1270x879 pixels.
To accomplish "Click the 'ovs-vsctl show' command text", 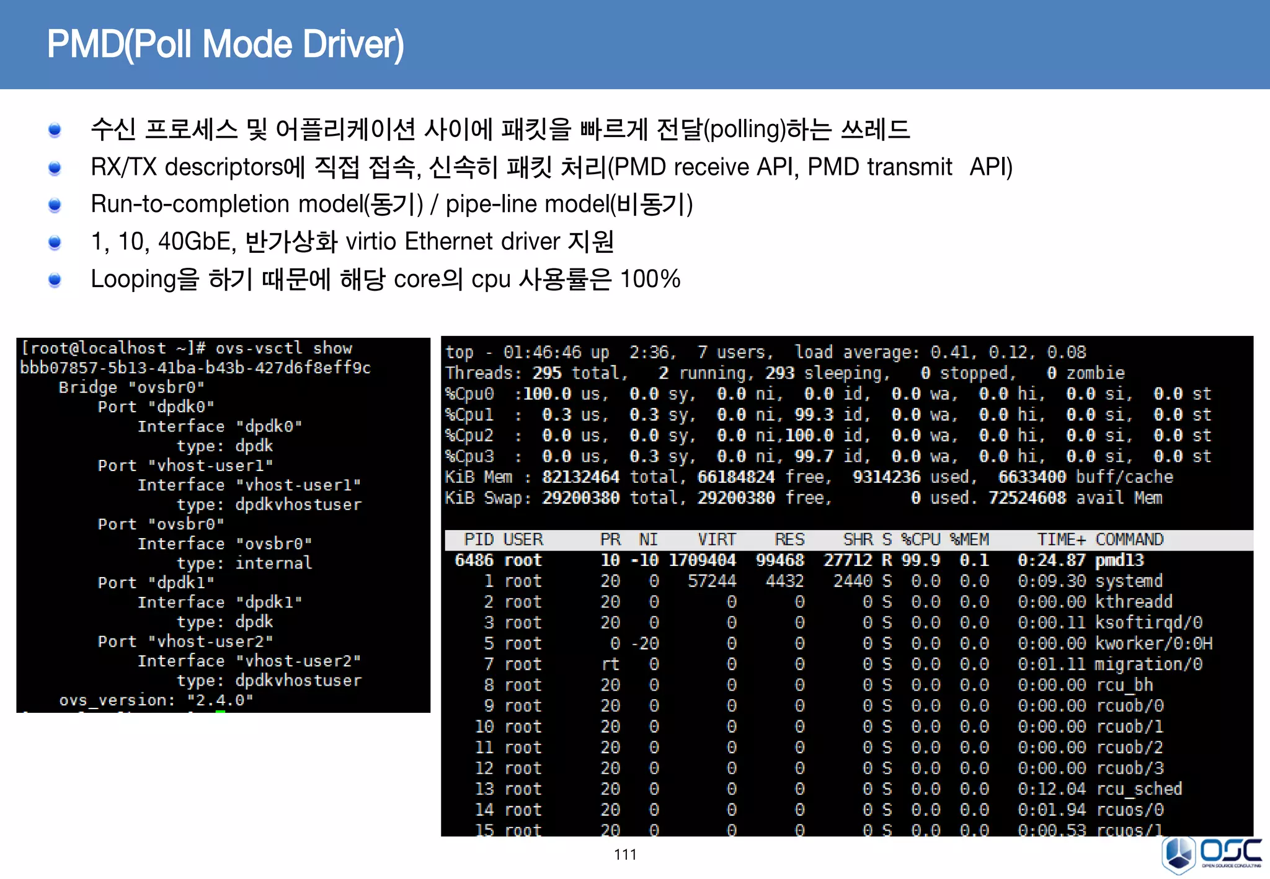I will tap(284, 348).
